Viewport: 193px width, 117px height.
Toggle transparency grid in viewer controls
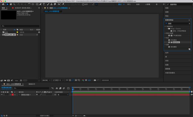point(70,80)
